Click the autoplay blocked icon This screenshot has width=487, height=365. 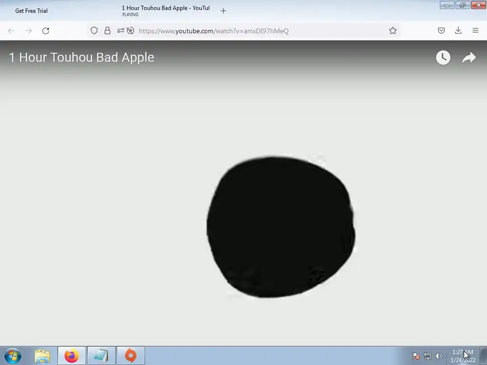tap(130, 30)
